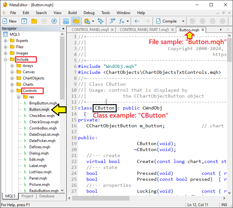Open the Window menu
233x208 pixels.
124,13
